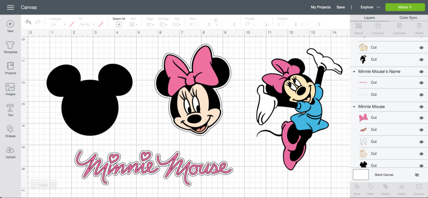Switch to the Layers tab
The height and width of the screenshot is (198, 428).
click(x=369, y=18)
